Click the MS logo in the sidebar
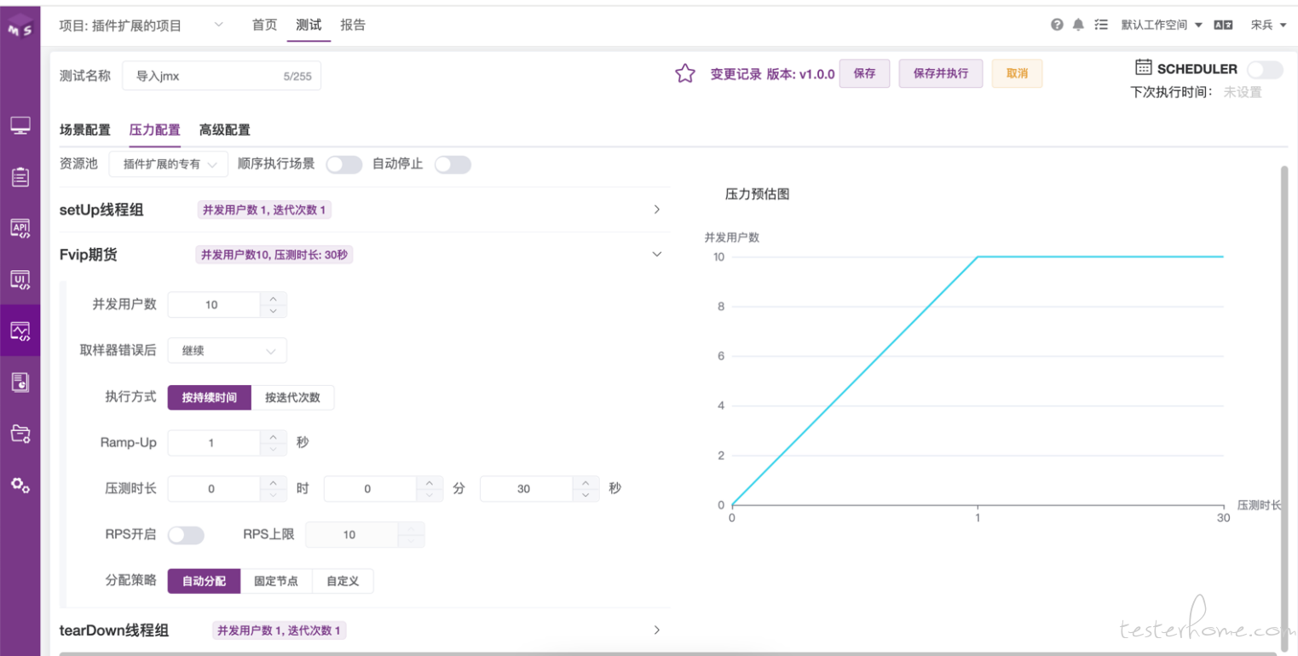The width and height of the screenshot is (1298, 656). (x=20, y=25)
